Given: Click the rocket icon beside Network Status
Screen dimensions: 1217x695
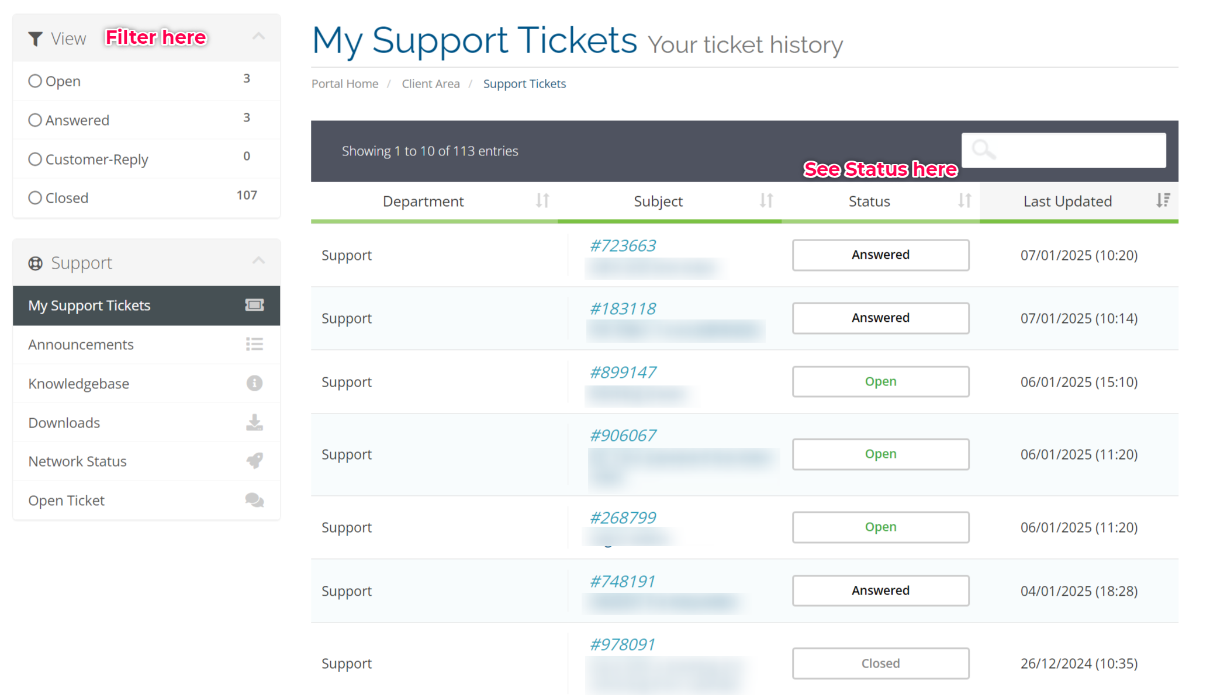Looking at the screenshot, I should (x=254, y=461).
